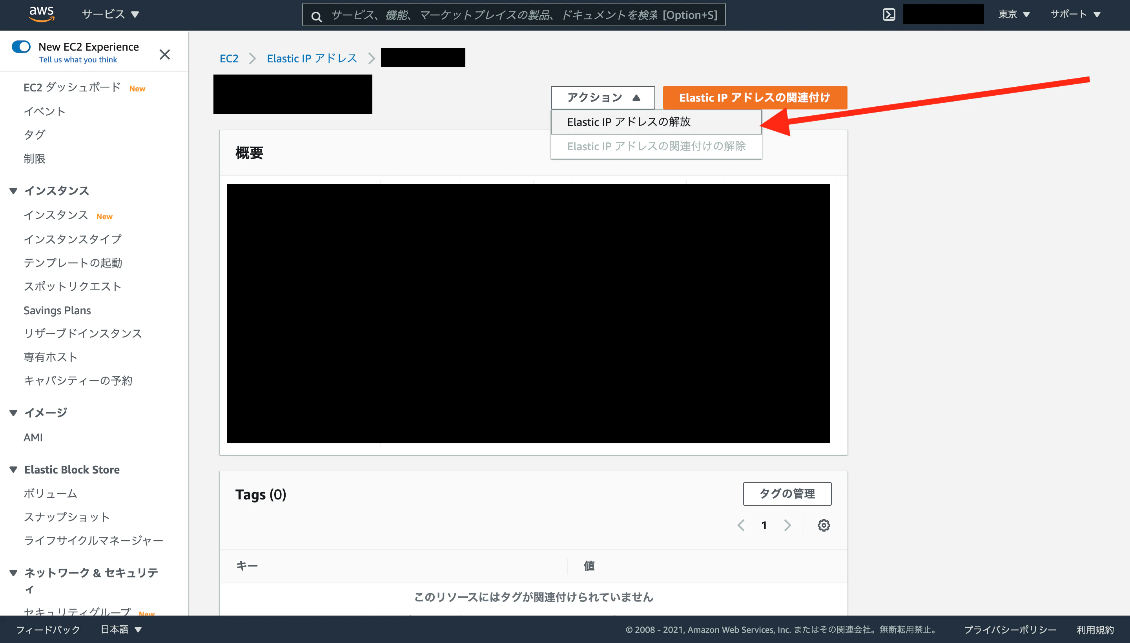The image size is (1130, 643).
Task: Click the search magnifier icon
Action: [x=316, y=17]
